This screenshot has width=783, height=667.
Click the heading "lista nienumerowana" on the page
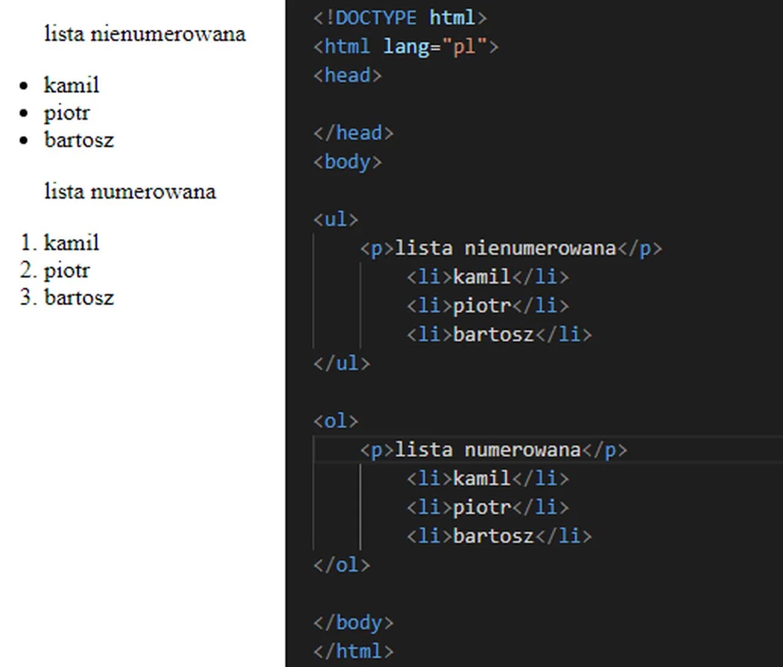[x=144, y=34]
